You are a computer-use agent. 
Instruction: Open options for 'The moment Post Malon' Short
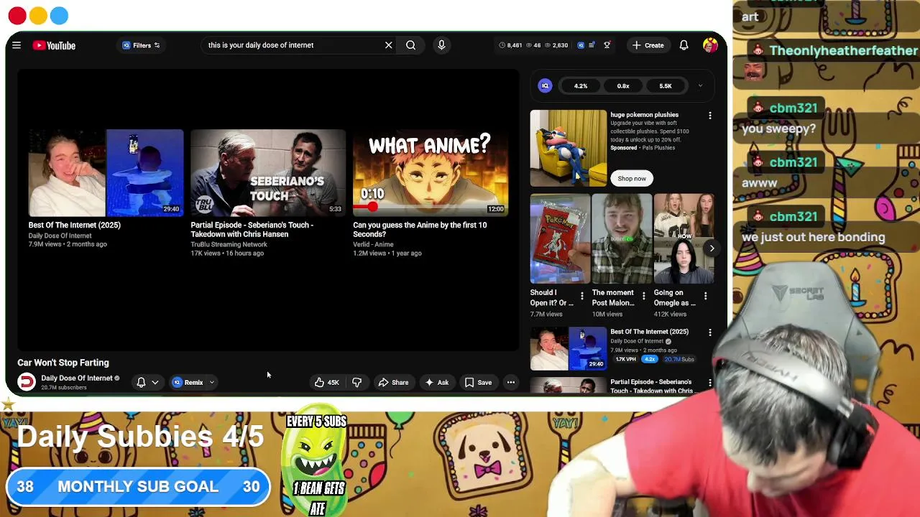pyautogui.click(x=644, y=296)
